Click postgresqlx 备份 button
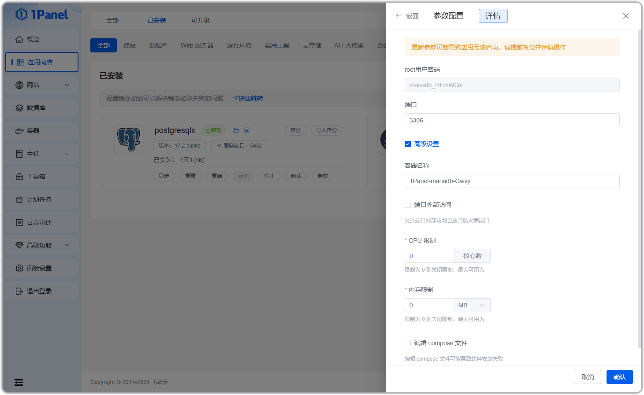Viewport: 644px width, 395px height. pyautogui.click(x=296, y=130)
